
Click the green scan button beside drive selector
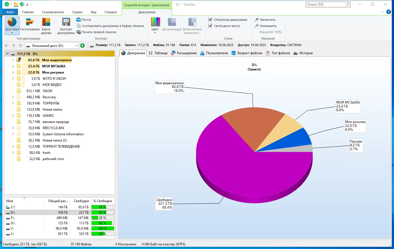pyautogui.click(x=82, y=45)
